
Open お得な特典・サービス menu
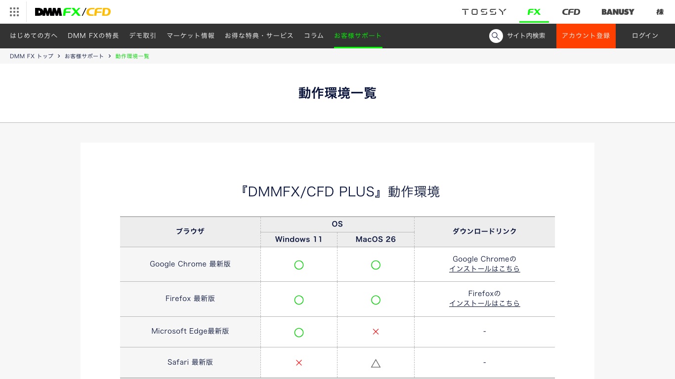click(x=259, y=36)
